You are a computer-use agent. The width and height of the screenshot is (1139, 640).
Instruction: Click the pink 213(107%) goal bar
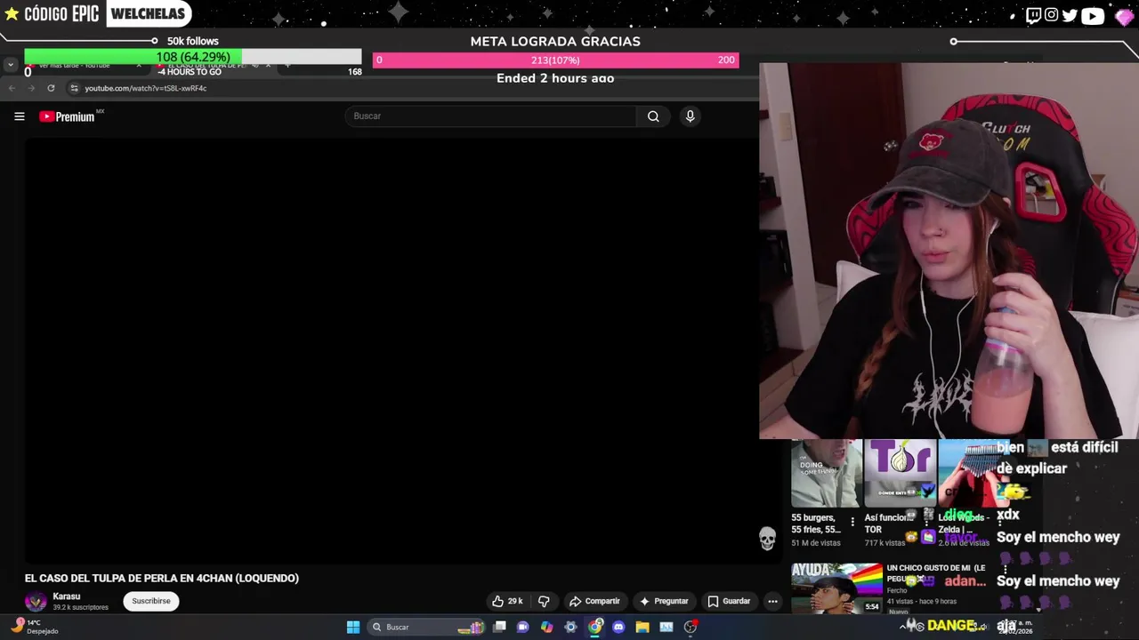(x=555, y=60)
